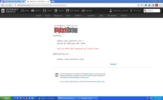Open the browser extensions puzzle icon

coord(146,5)
